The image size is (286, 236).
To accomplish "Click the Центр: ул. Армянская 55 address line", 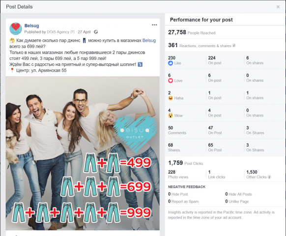I will click(41, 70).
